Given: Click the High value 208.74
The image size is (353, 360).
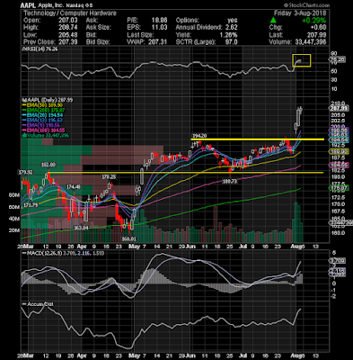Looking at the screenshot, I should click(x=69, y=28).
